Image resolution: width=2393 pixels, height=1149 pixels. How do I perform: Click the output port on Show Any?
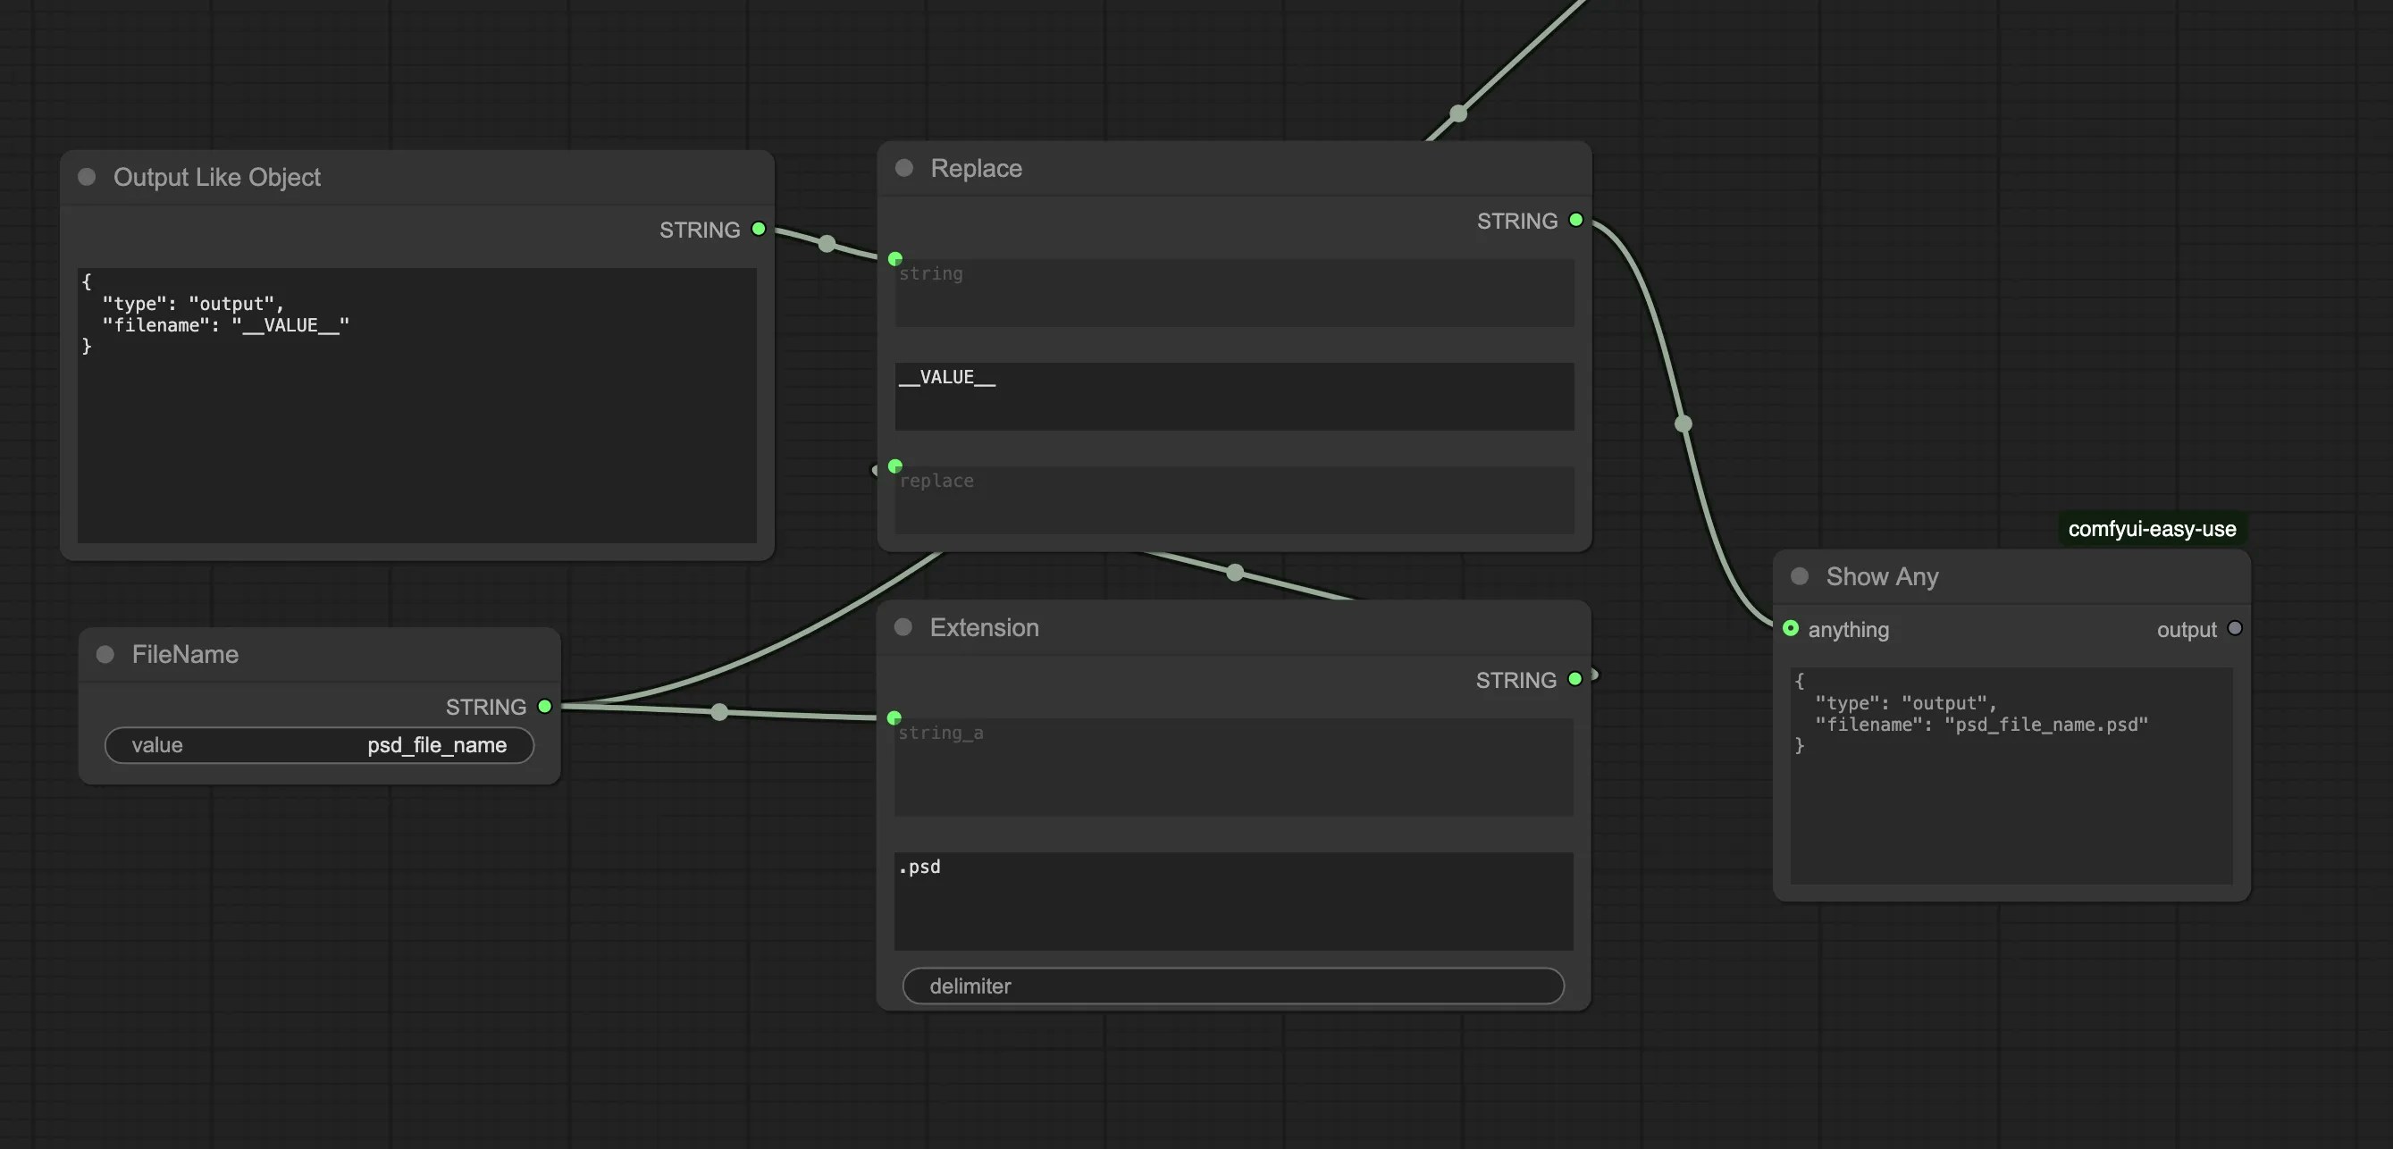(x=2235, y=629)
